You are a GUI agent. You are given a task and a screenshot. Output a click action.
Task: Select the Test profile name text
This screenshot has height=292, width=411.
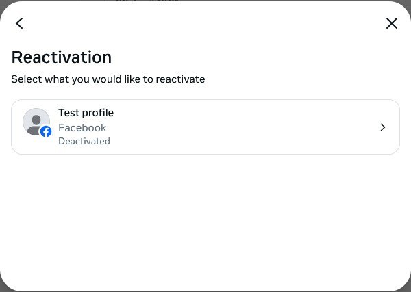[86, 113]
